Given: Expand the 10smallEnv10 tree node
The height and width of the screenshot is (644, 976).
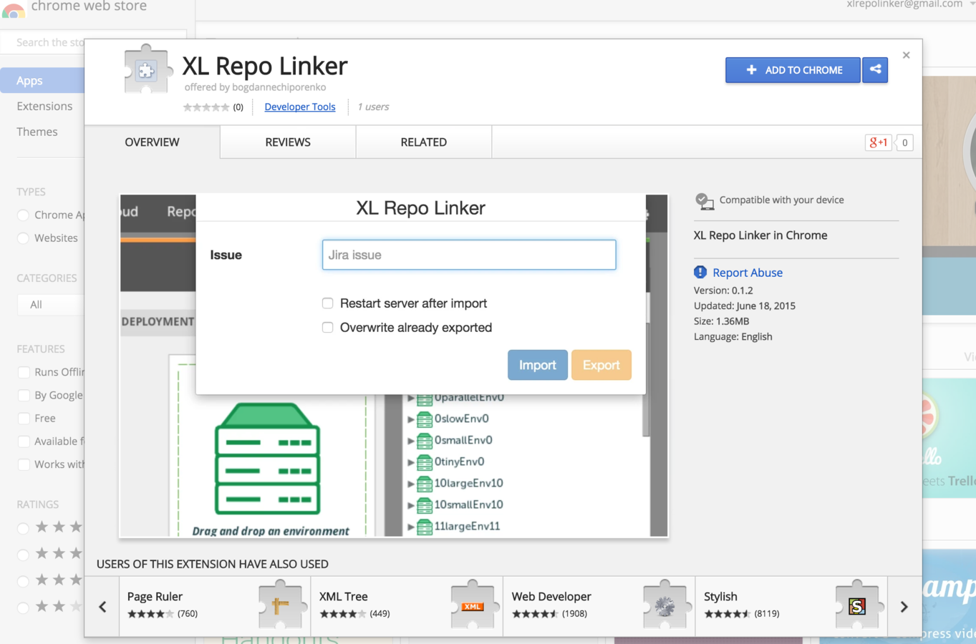Looking at the screenshot, I should pyautogui.click(x=411, y=505).
